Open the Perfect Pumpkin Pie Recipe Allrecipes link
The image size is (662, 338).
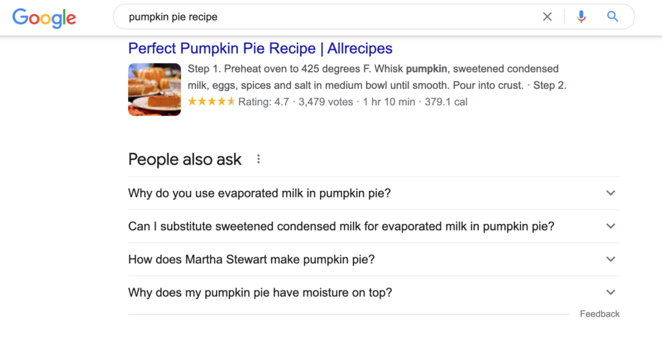click(260, 48)
